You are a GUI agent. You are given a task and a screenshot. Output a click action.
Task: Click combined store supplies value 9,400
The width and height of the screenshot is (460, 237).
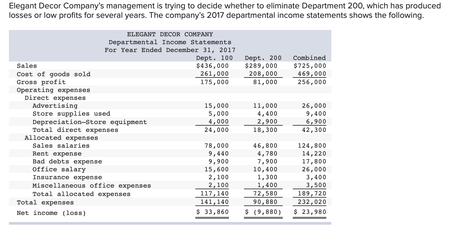click(316, 114)
